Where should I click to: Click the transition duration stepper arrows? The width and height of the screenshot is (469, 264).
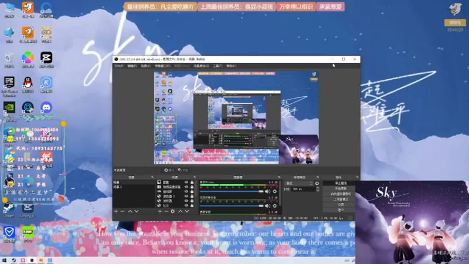(318, 189)
